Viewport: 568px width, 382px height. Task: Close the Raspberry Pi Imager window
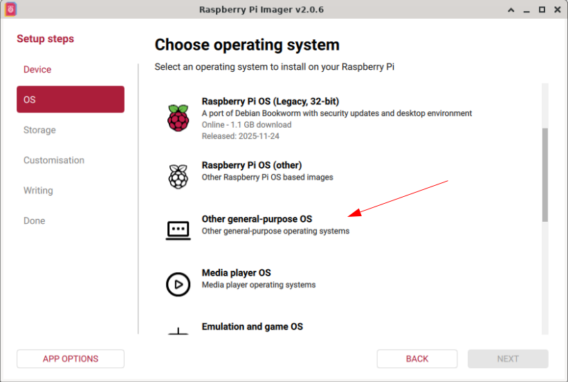point(558,10)
